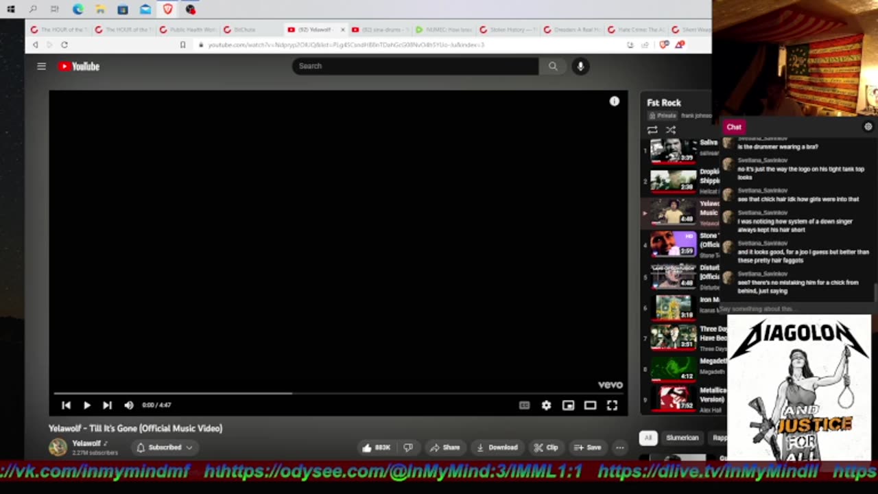The image size is (878, 494).
Task: Bookmark this page with the bookmark icon
Action: [x=182, y=45]
